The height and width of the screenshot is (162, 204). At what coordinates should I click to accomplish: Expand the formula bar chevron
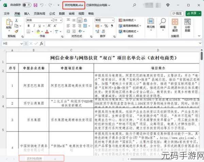200,43
